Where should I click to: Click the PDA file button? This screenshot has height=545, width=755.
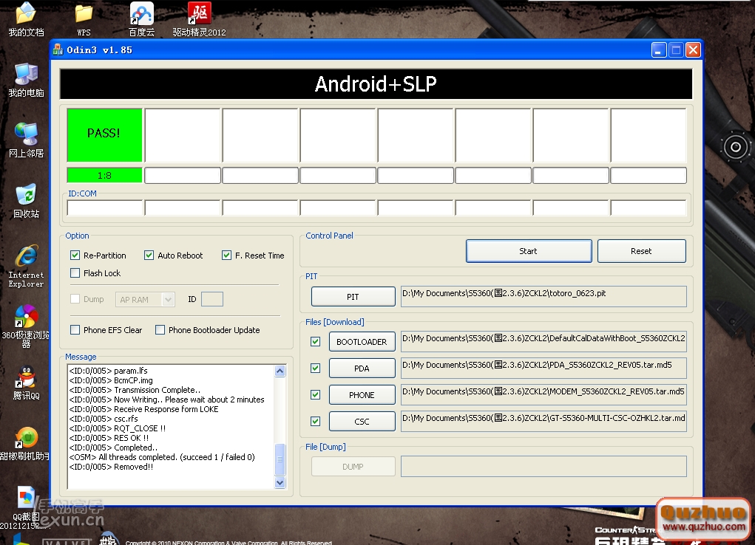(x=362, y=369)
